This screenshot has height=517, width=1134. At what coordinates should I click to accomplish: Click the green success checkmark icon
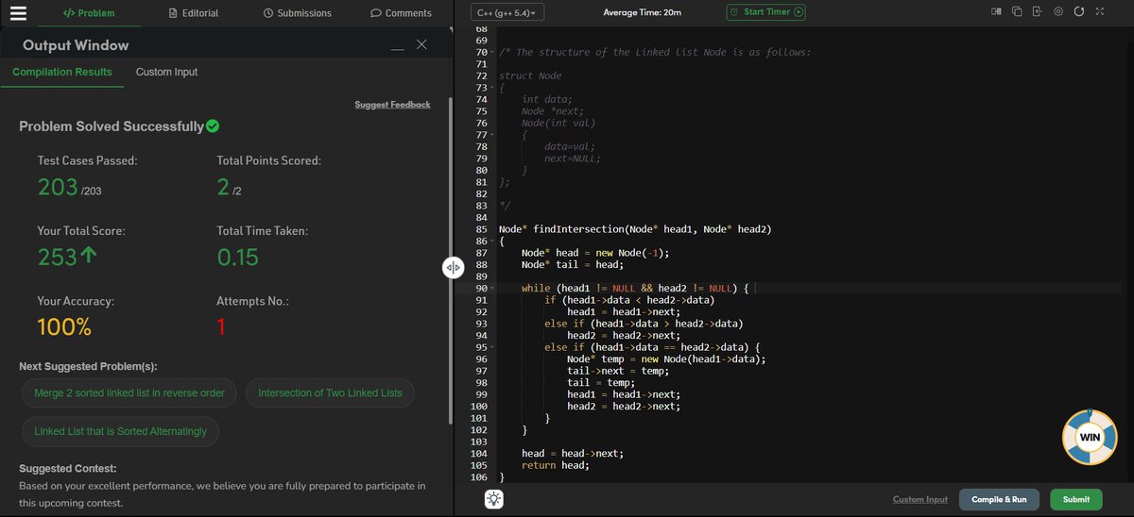[x=214, y=125]
